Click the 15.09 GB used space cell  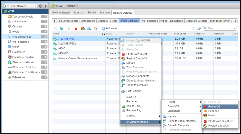click(x=180, y=58)
